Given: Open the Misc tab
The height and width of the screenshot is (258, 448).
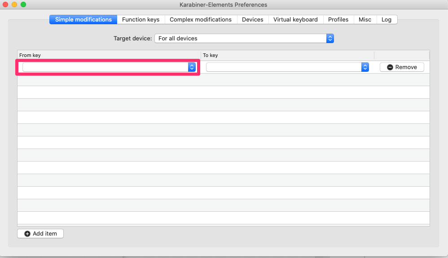Looking at the screenshot, I should tap(365, 19).
